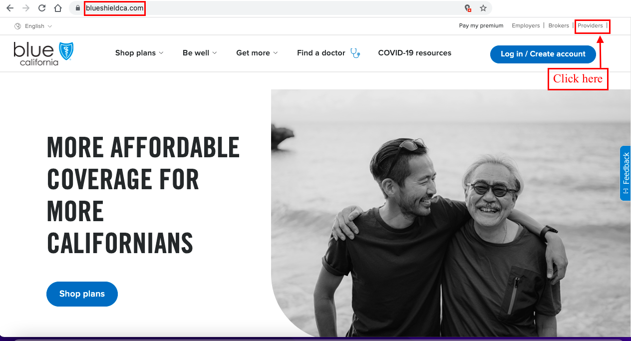Open the browser home icon

pyautogui.click(x=58, y=8)
